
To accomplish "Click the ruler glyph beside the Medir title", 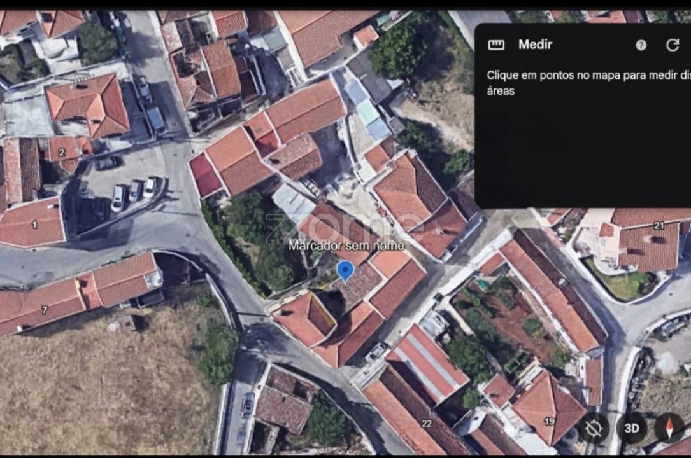I will [495, 45].
